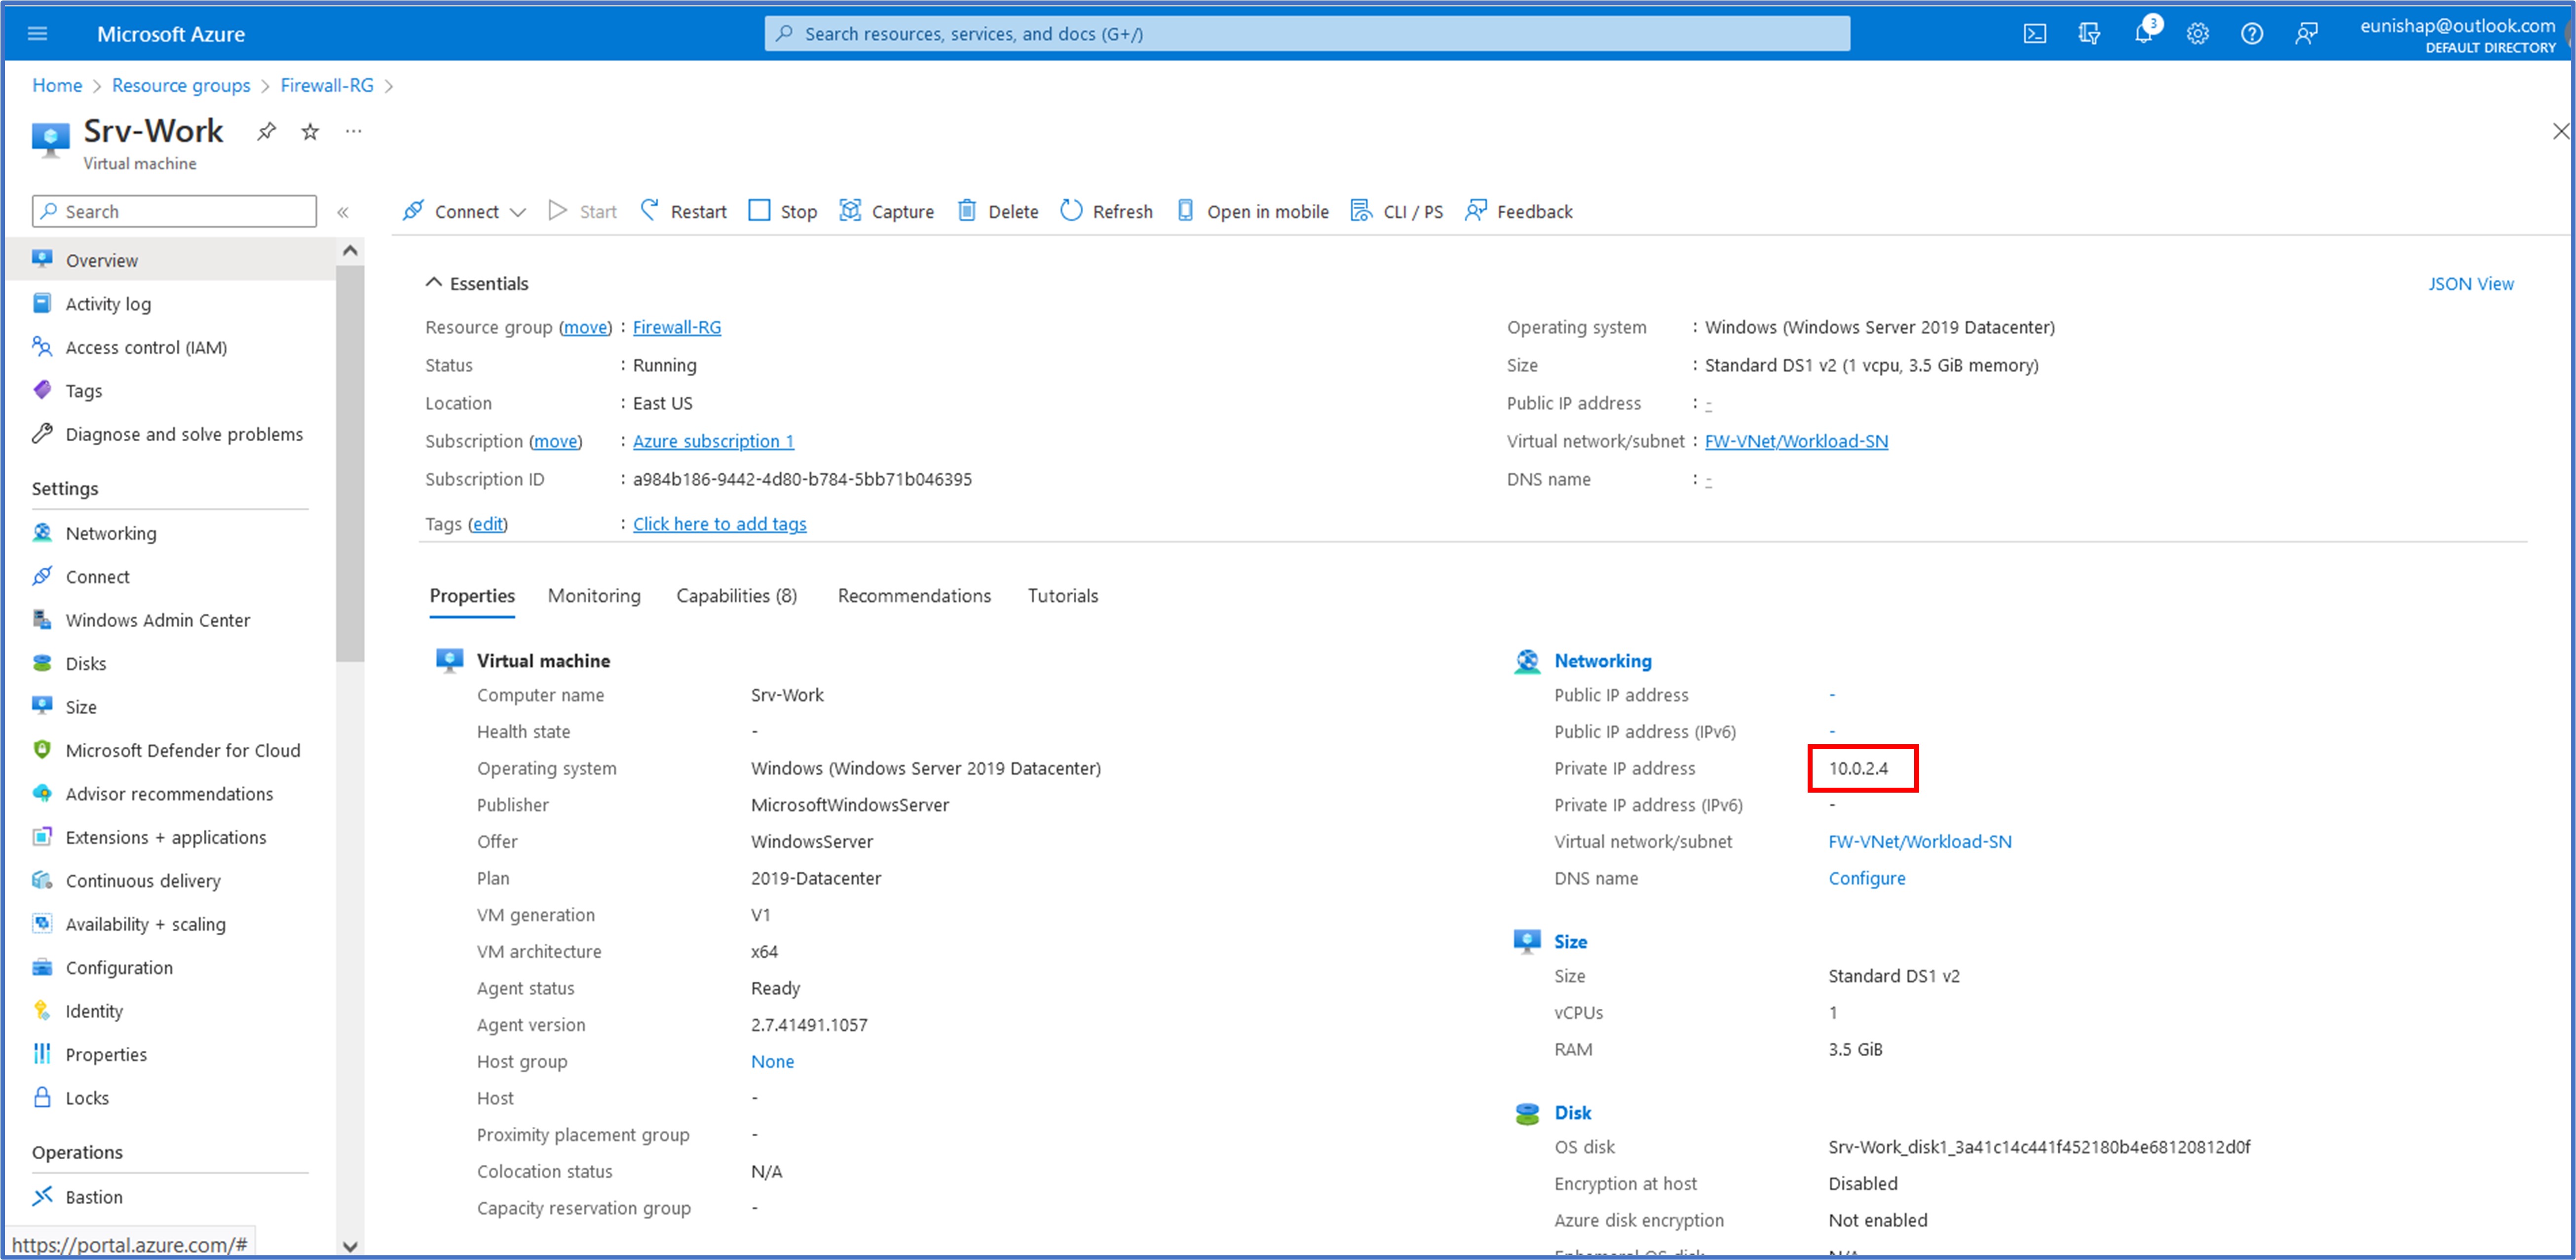Open JSON View of the VM
This screenshot has width=2576, height=1260.
point(2471,283)
